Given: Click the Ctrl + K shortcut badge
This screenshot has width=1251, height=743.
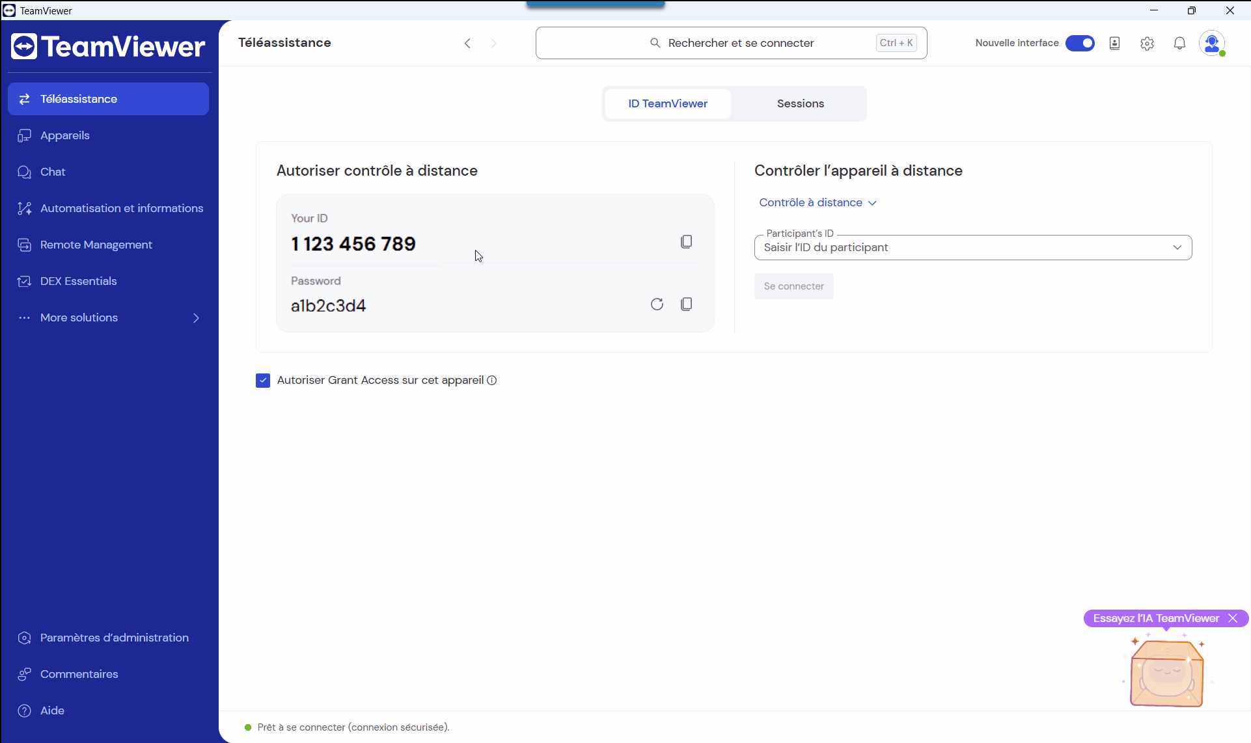Looking at the screenshot, I should [896, 43].
